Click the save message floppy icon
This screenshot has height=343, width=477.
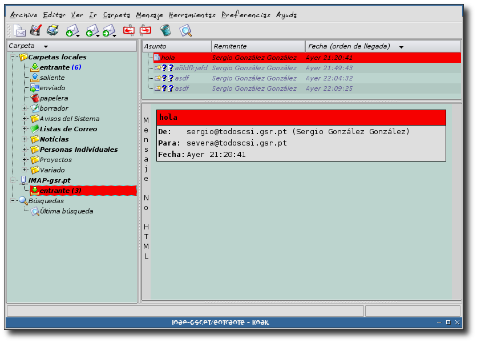point(36,31)
